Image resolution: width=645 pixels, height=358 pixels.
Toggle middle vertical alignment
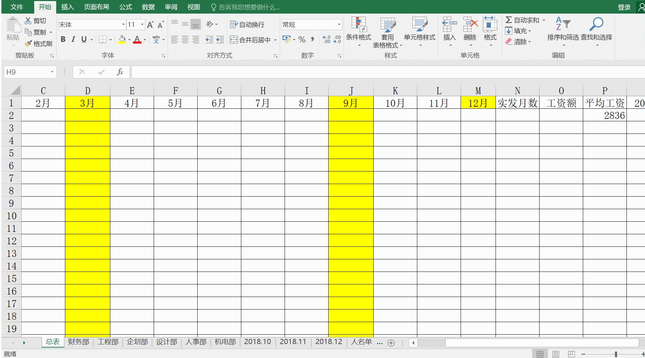[185, 24]
